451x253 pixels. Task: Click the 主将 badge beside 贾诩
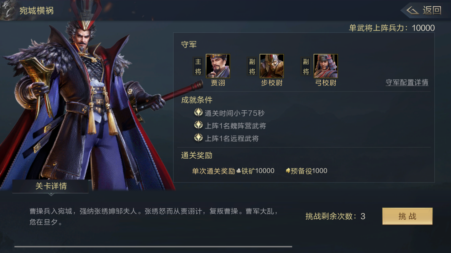(x=198, y=66)
